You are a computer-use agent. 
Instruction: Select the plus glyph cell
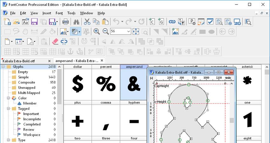78,118
